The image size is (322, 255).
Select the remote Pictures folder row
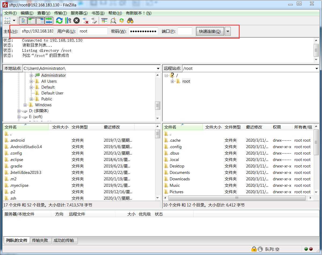[x=238, y=192]
